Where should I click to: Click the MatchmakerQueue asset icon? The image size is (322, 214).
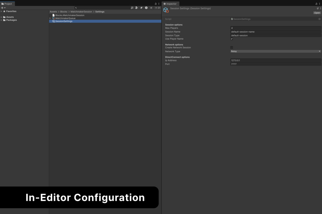tap(53, 18)
